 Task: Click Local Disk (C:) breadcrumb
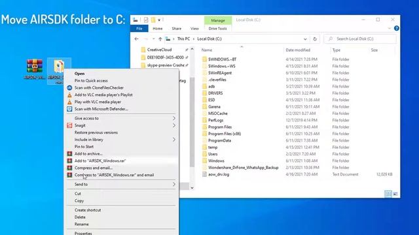(209, 39)
